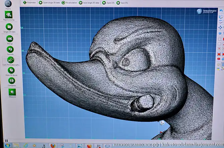This screenshot has width=224, height=148.
Task: Select the Single 3D Data tool
Action: [x=9, y=27]
